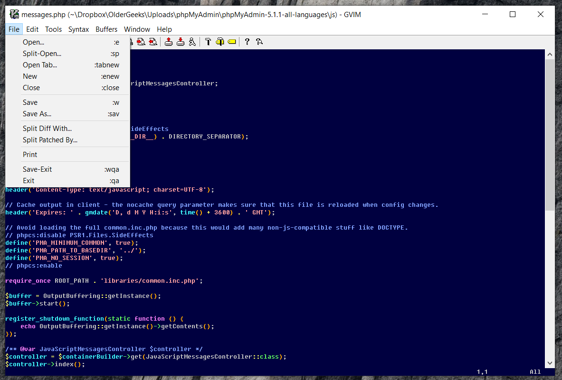Build tags file using the tag-hammer icon
The height and width of the screenshot is (380, 562).
coord(220,42)
